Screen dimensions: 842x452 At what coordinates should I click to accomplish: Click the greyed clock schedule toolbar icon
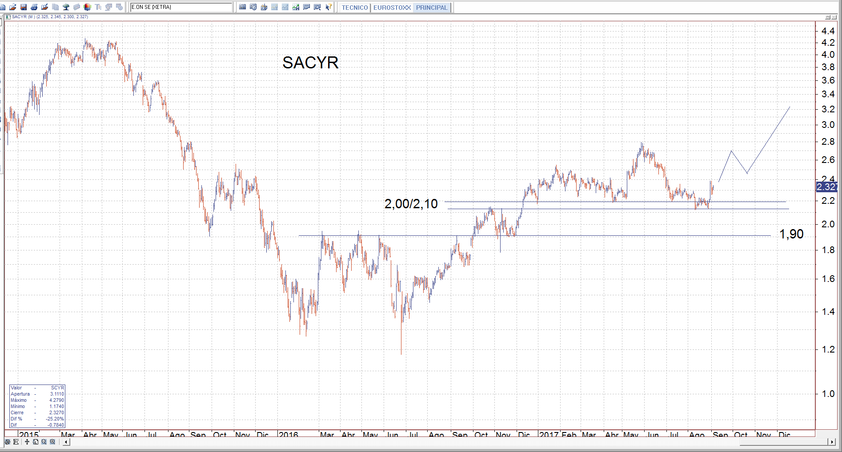pos(120,7)
